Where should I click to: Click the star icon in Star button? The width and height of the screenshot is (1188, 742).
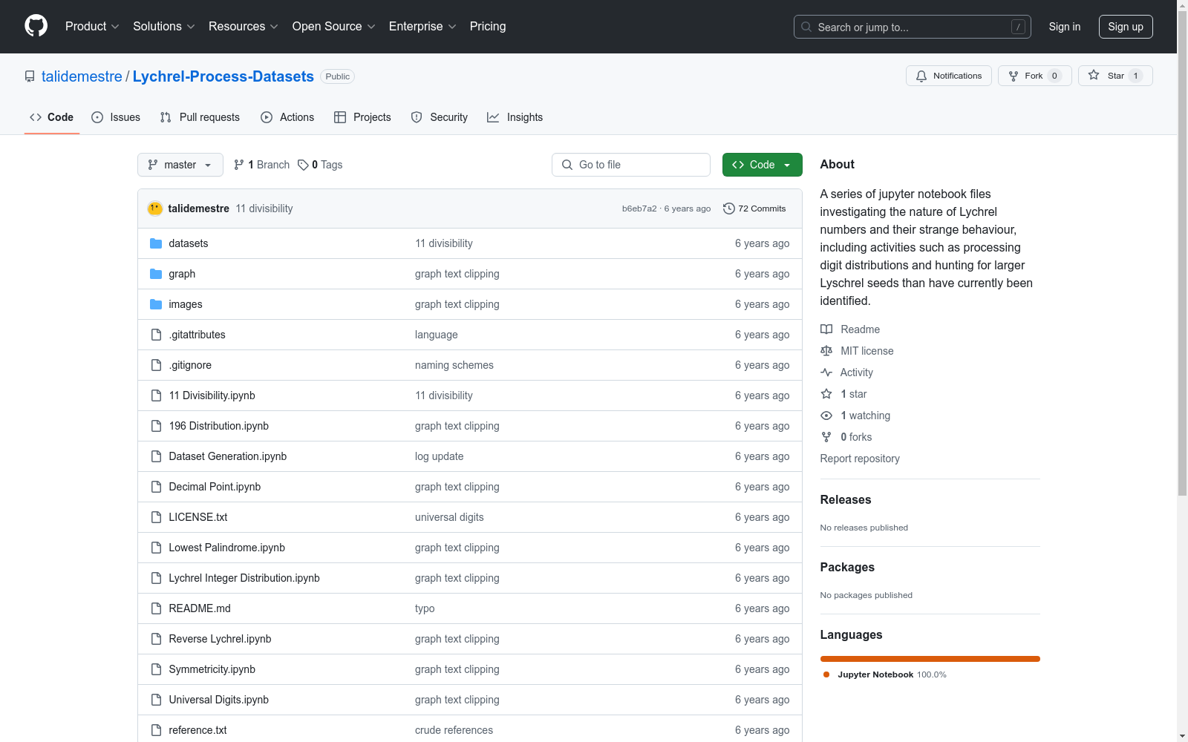point(1094,76)
